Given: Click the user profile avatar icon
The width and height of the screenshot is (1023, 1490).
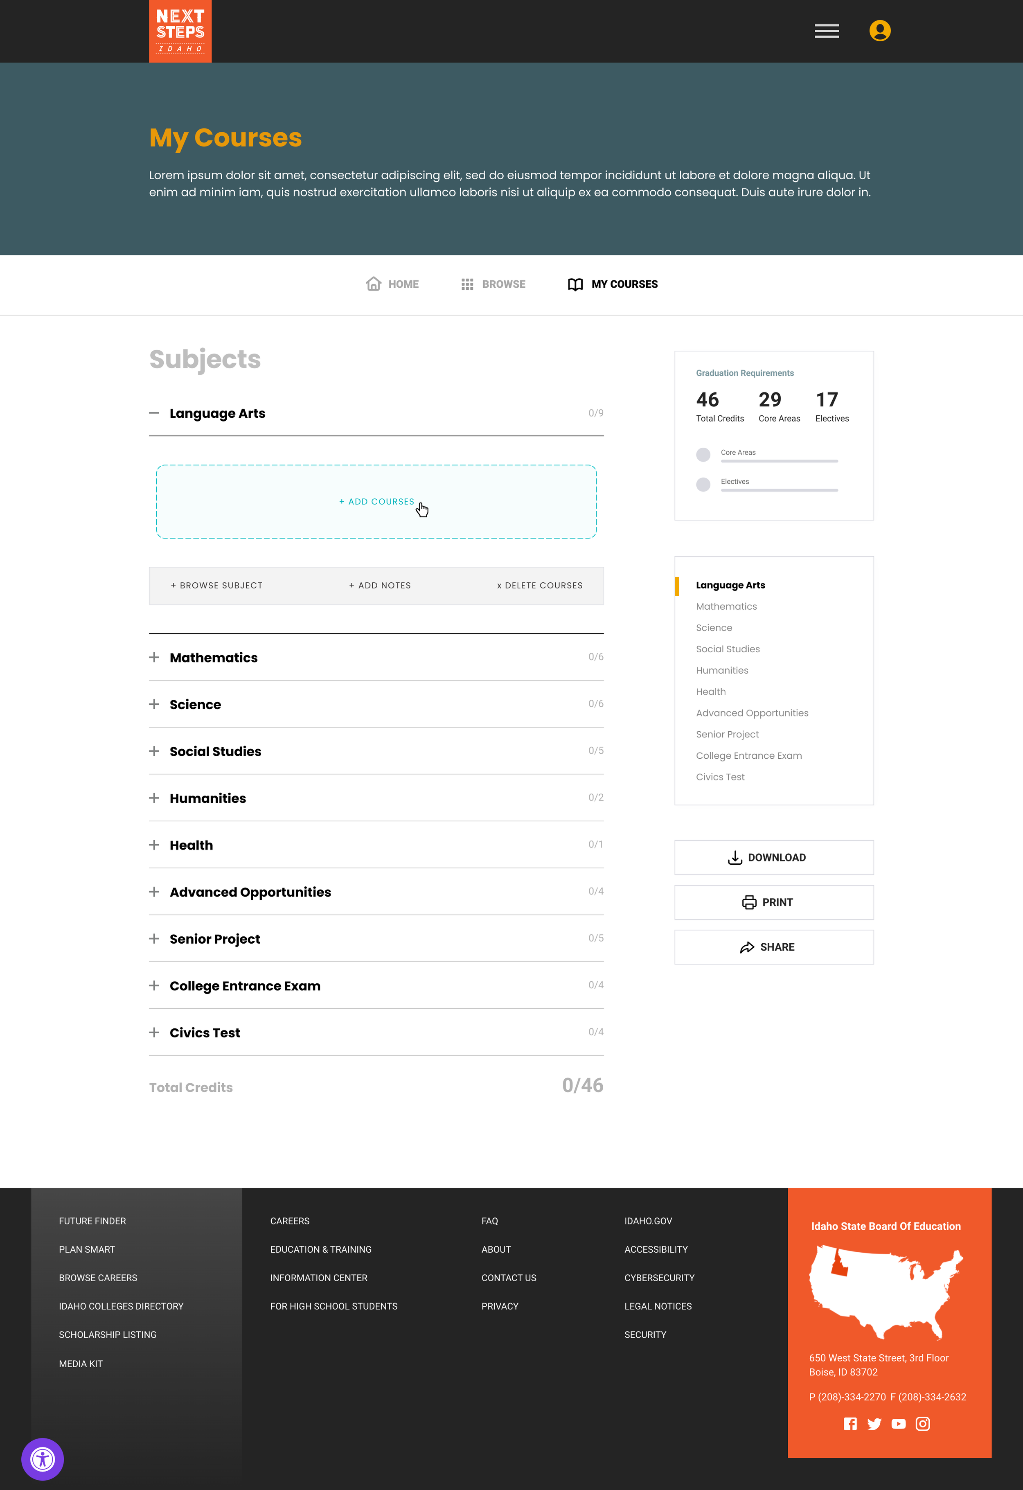Looking at the screenshot, I should pyautogui.click(x=879, y=31).
